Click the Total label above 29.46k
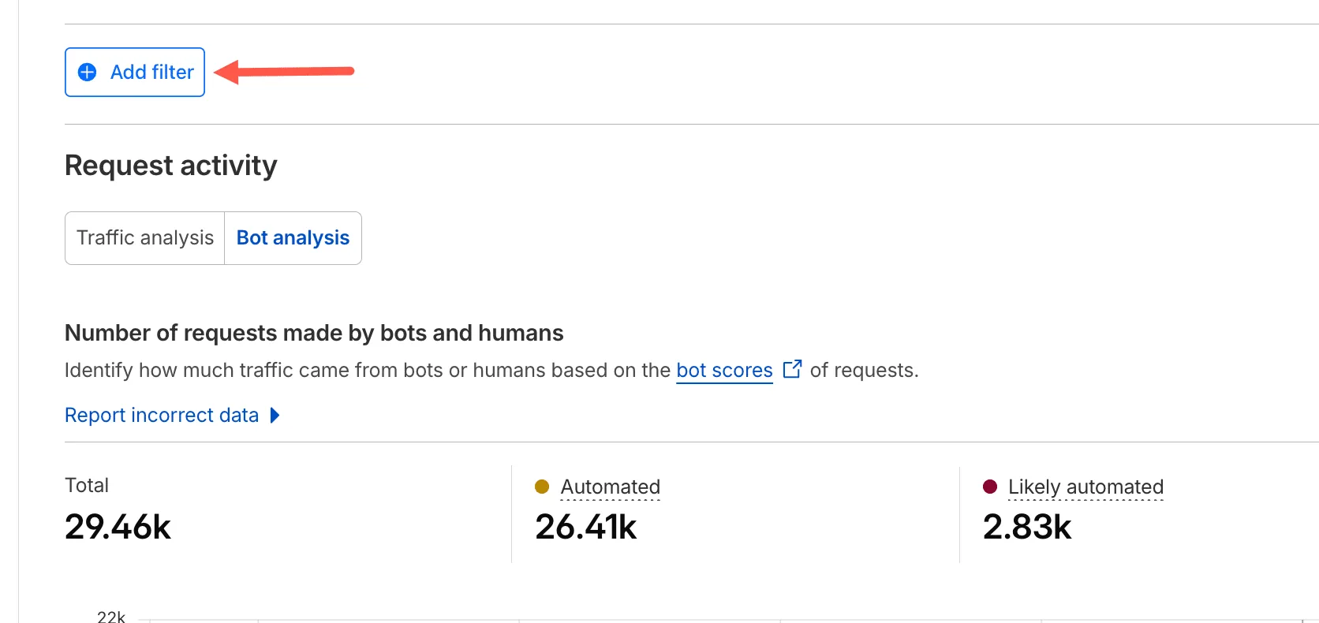The width and height of the screenshot is (1319, 623). click(x=87, y=486)
